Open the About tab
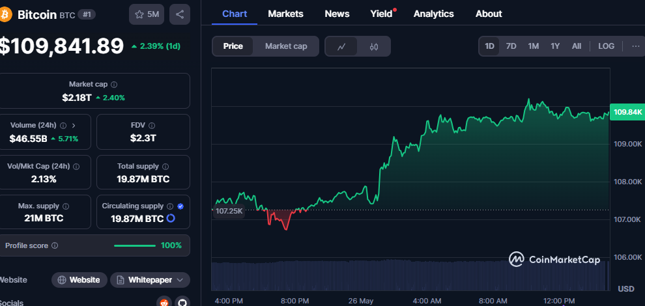 click(489, 14)
